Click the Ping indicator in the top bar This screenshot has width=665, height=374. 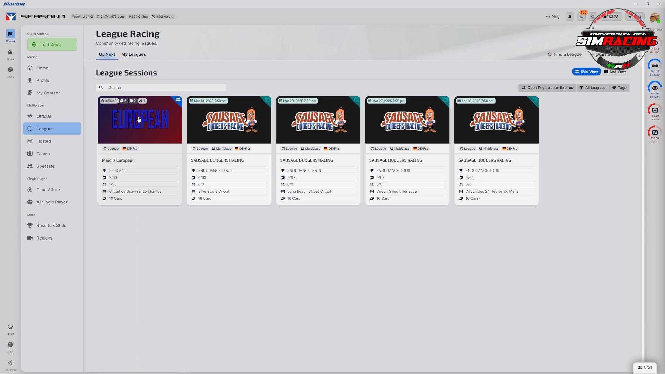point(553,17)
